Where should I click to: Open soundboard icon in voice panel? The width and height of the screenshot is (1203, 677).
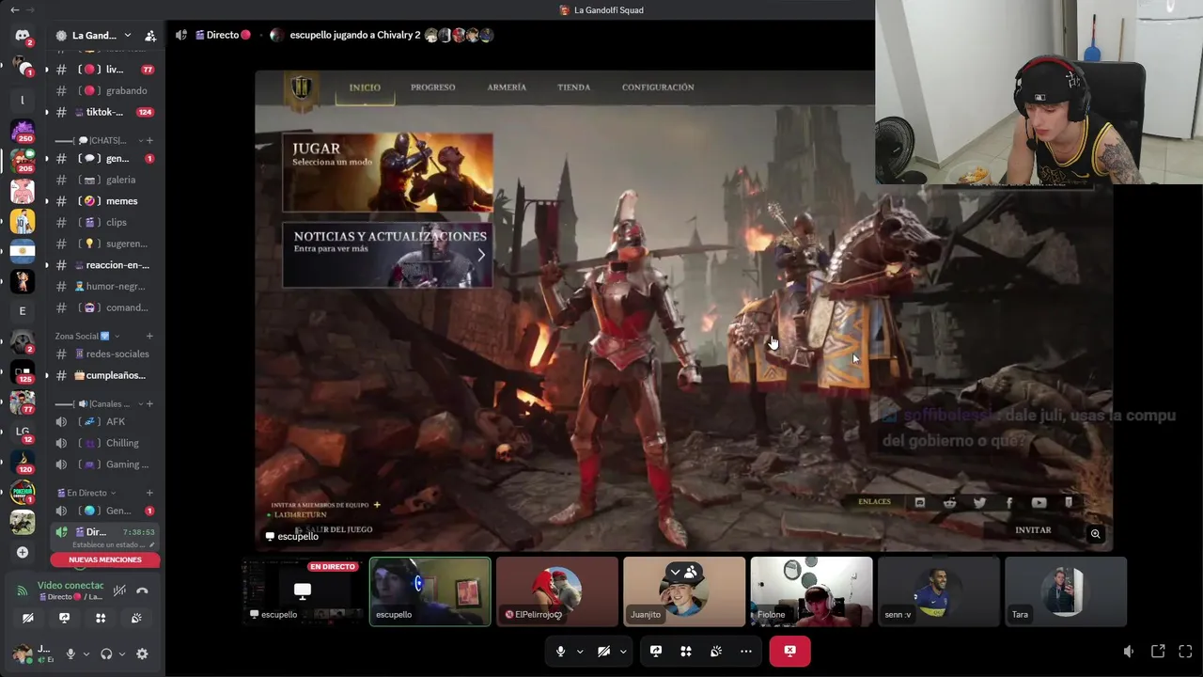[x=136, y=618]
